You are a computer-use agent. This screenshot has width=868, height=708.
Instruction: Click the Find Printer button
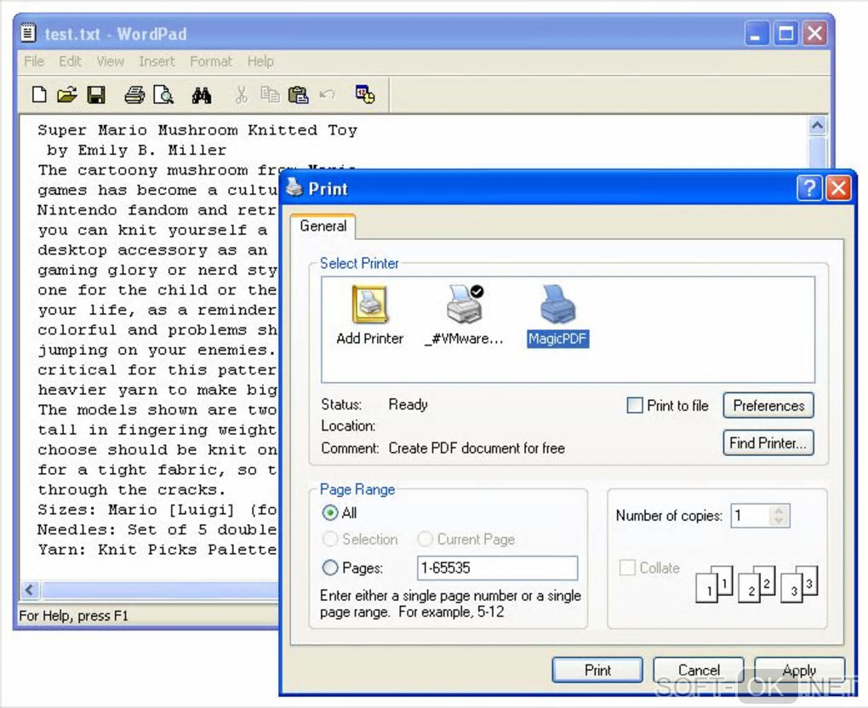[x=768, y=442]
